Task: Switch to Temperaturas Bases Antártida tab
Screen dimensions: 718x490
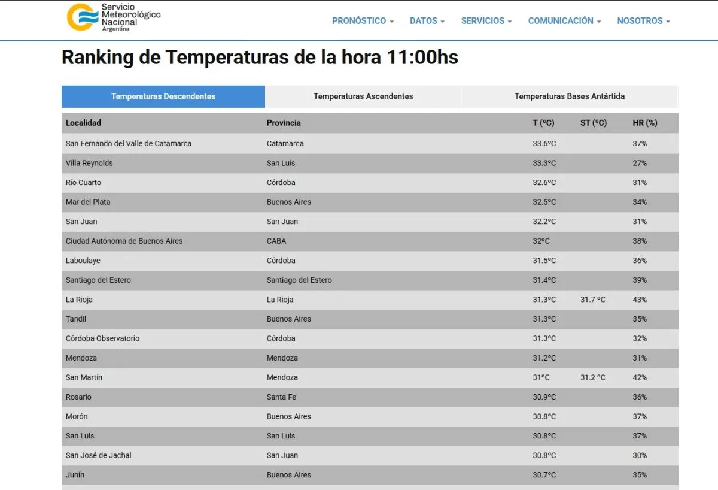Action: pos(569,96)
